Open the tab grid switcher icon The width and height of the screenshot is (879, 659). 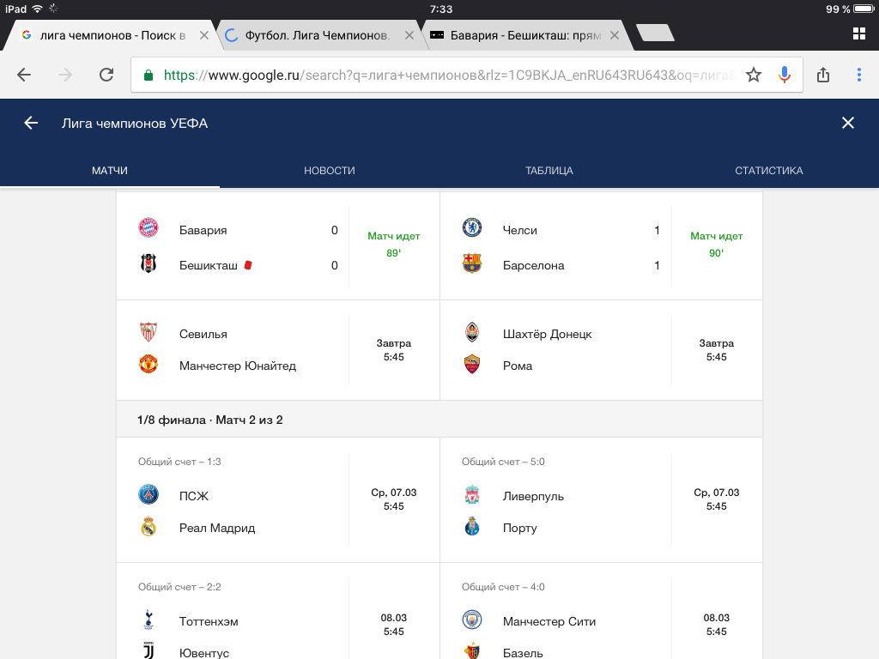pos(858,33)
